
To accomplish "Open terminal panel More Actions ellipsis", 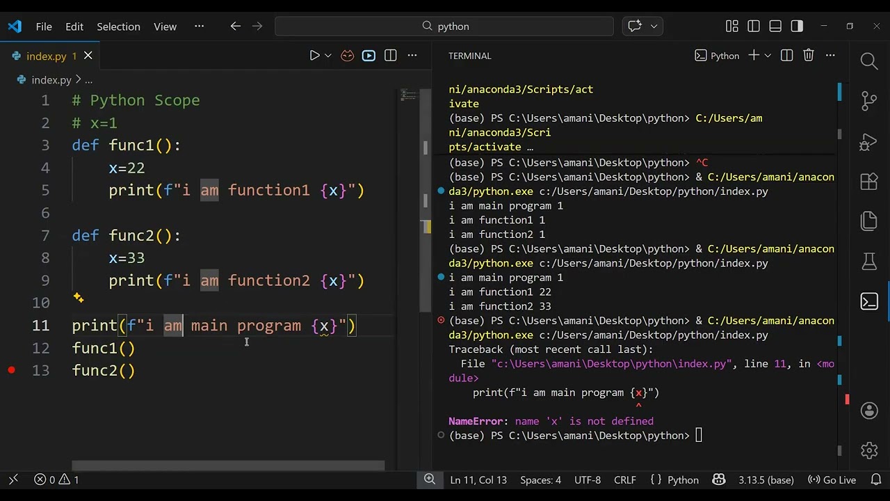I will point(830,56).
